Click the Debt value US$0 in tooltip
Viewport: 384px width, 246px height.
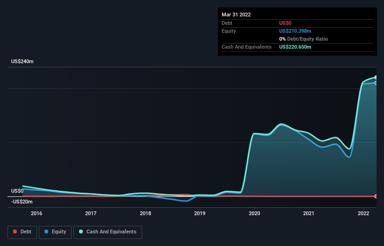(285, 23)
